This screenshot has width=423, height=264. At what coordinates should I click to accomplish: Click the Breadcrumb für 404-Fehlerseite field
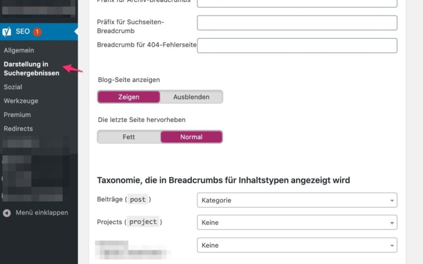pos(297,45)
